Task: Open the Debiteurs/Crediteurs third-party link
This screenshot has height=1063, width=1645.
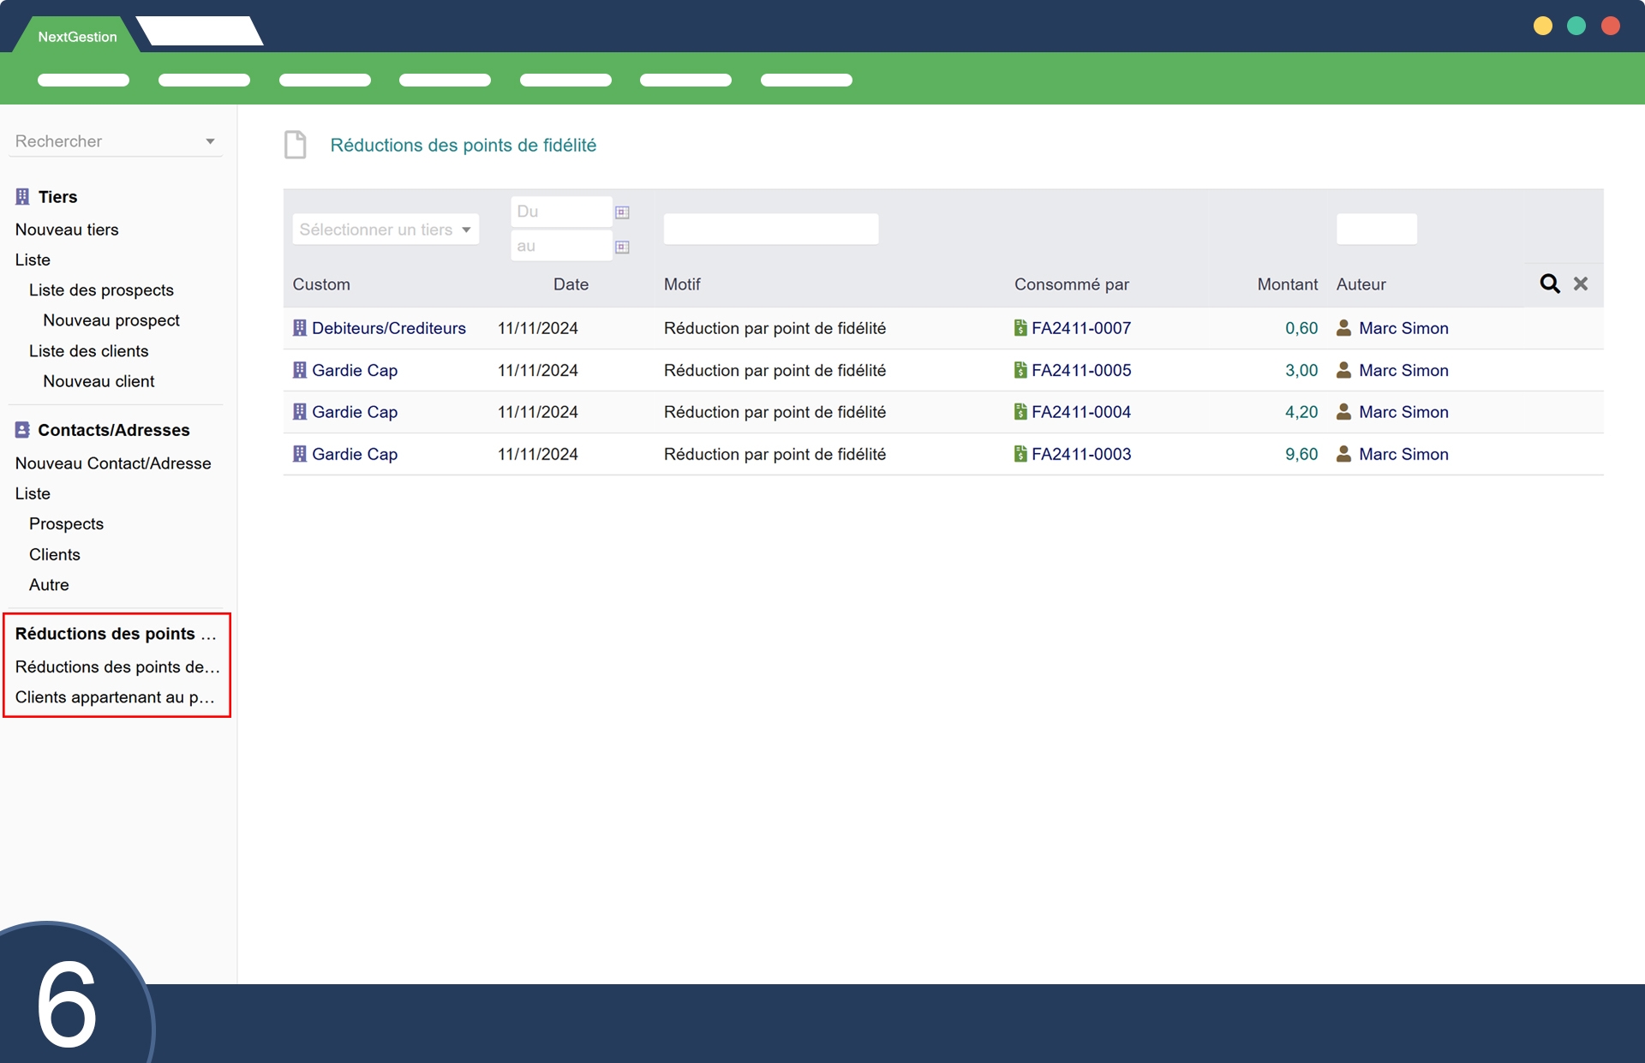Action: pos(388,328)
